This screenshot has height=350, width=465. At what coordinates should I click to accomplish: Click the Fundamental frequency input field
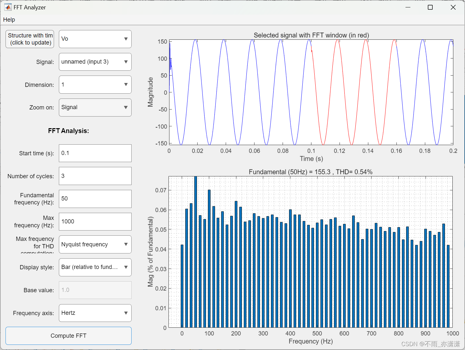[x=95, y=199]
